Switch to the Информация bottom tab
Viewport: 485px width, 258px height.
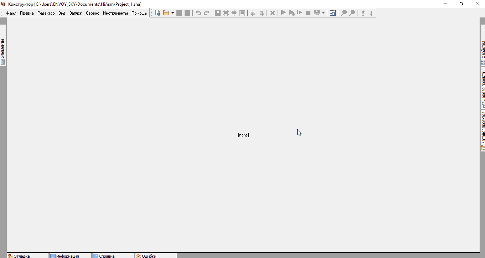(x=71, y=256)
